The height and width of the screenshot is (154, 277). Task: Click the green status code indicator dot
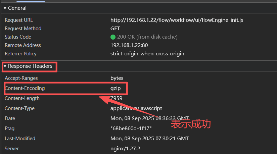point(113,37)
